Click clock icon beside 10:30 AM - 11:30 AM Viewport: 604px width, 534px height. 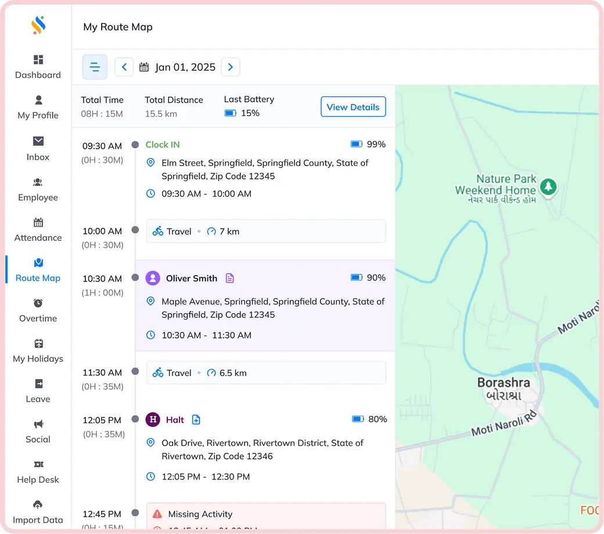[x=150, y=335]
